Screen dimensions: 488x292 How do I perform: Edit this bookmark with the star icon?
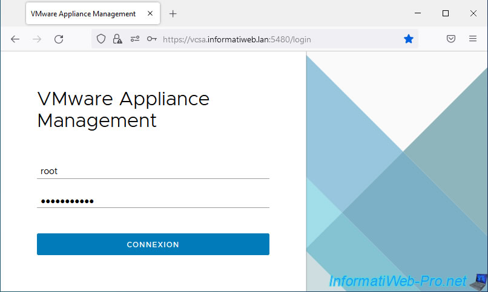[x=408, y=39]
